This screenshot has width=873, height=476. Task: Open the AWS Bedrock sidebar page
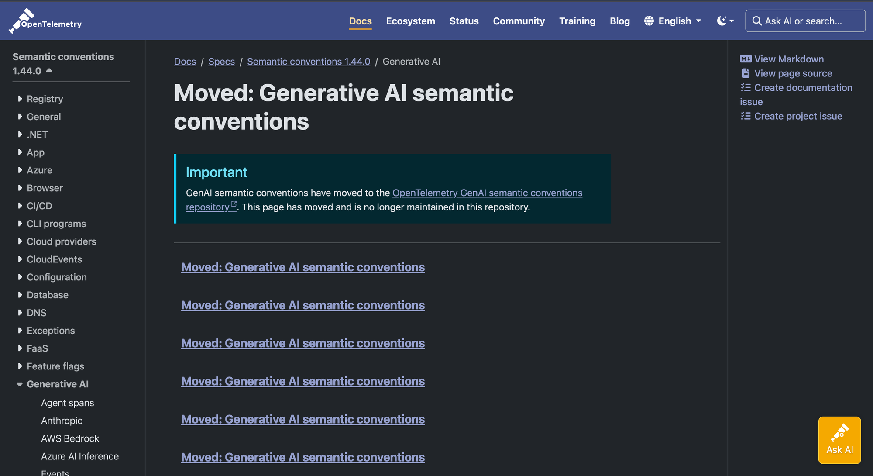pos(70,438)
